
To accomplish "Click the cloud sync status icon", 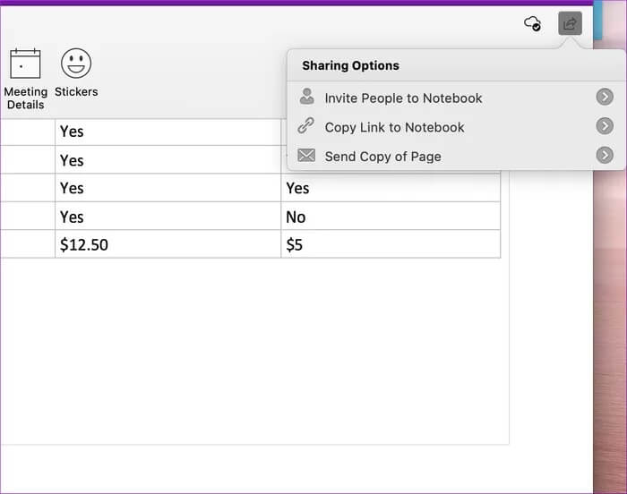I will tap(532, 24).
